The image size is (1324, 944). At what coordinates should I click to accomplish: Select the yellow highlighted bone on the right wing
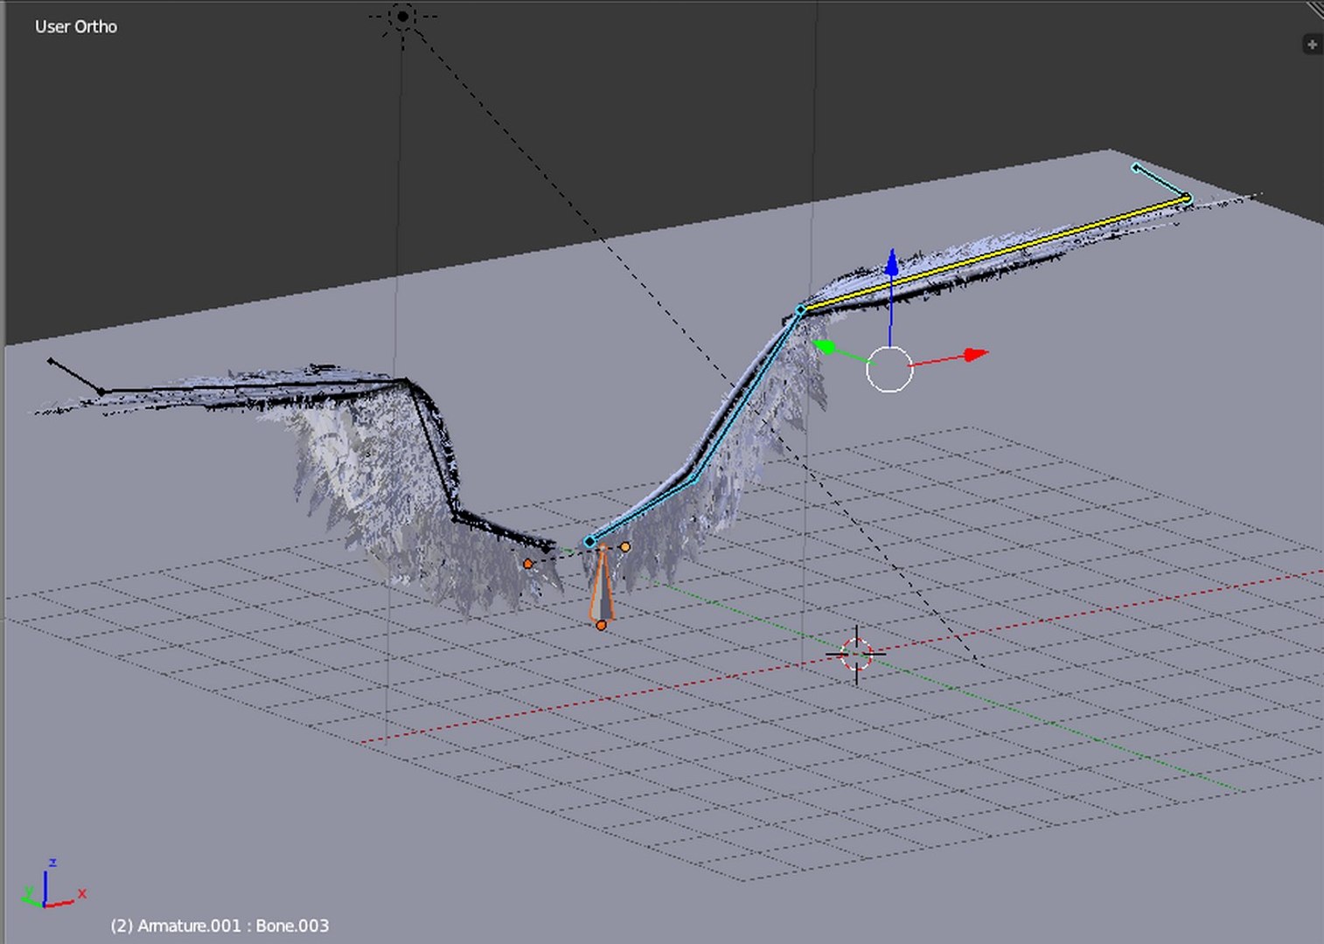point(993,254)
